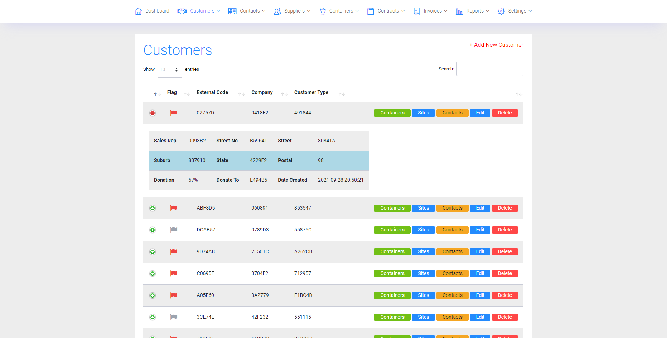Toggle the gray flag on row 3CE74E
The width and height of the screenshot is (667, 338).
click(174, 317)
